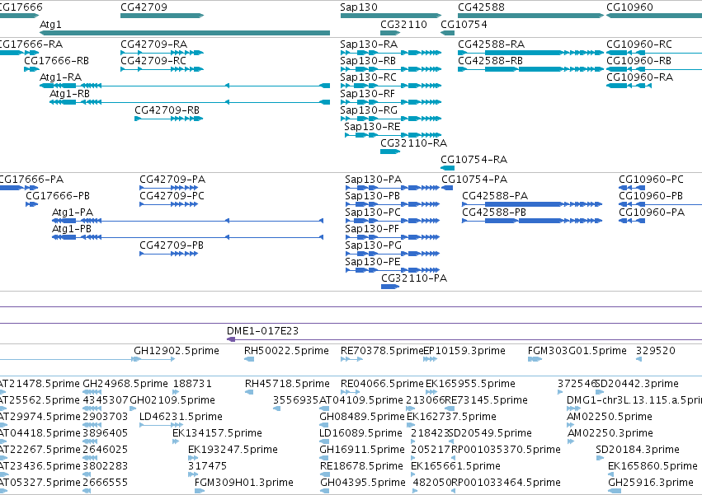Click protein Sap130-PE

coord(391,270)
